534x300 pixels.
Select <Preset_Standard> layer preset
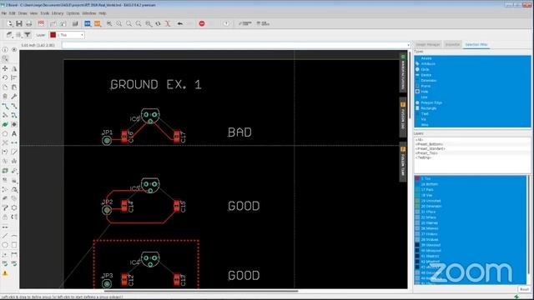431,148
